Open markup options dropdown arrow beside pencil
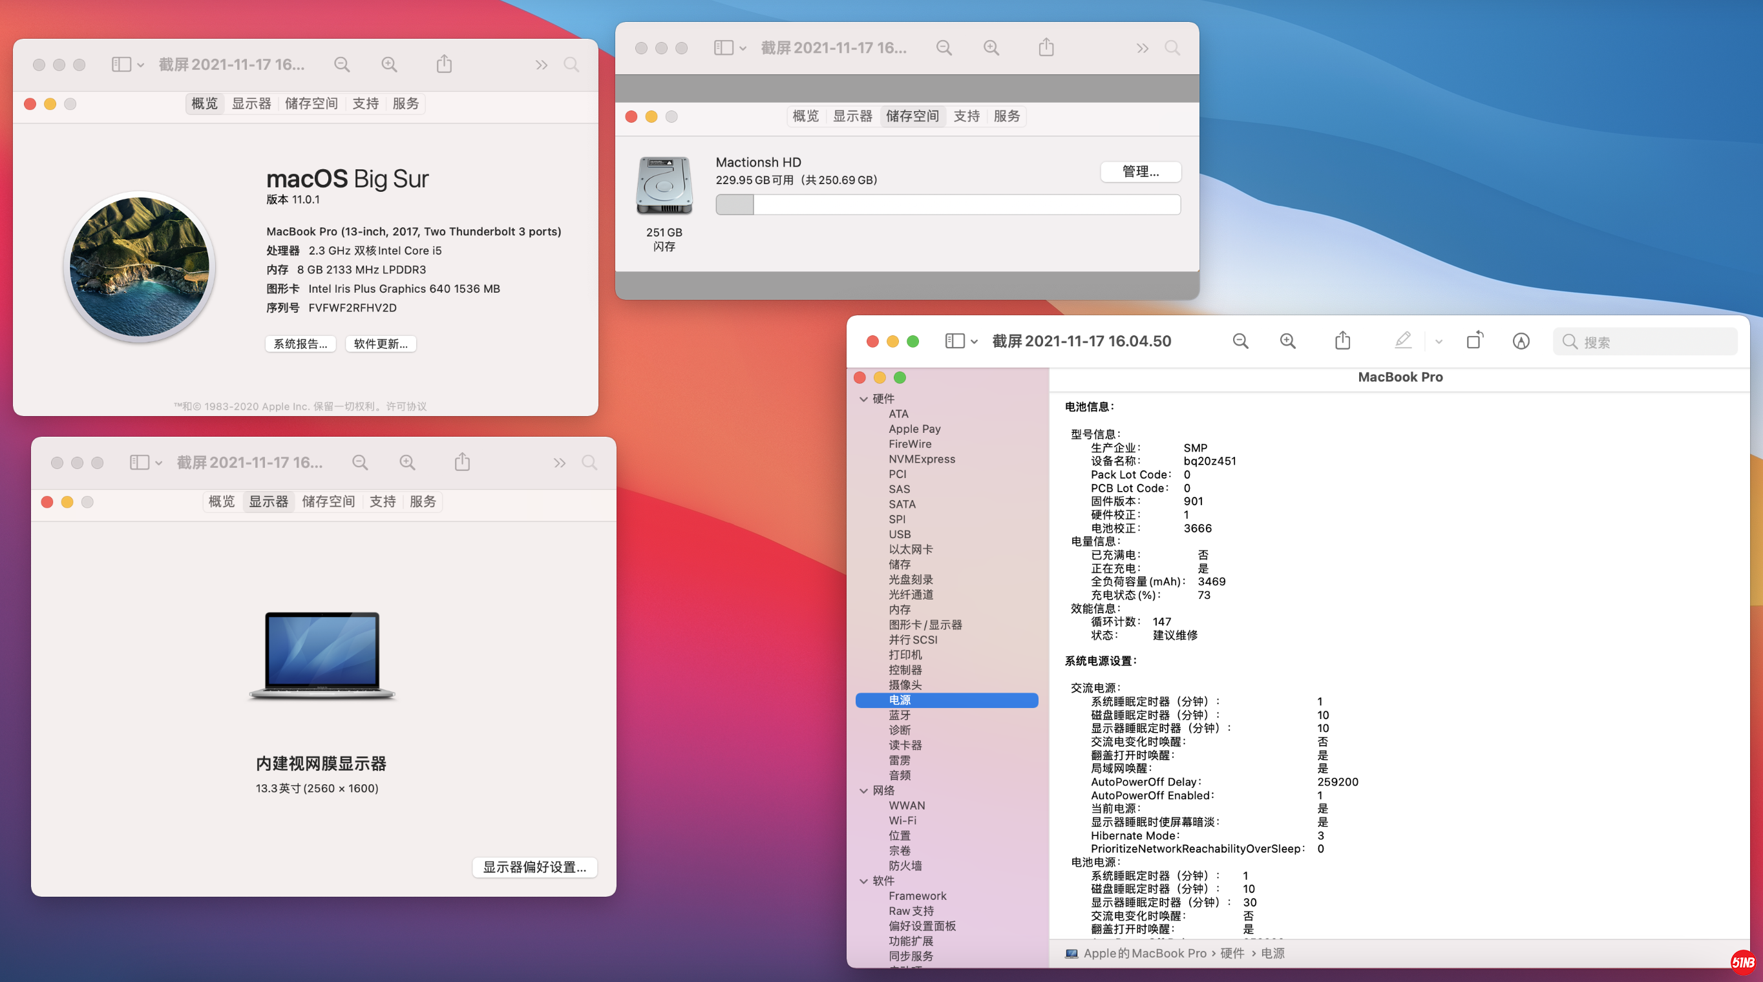This screenshot has height=982, width=1763. [1439, 342]
